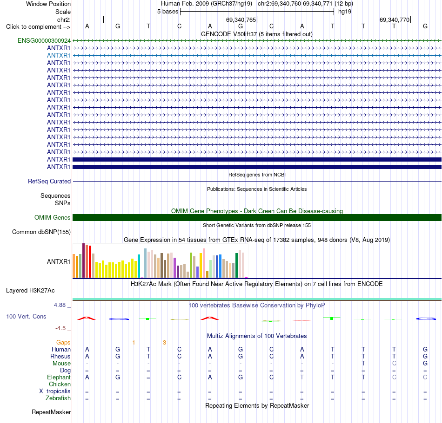Select the light-blue ANTXR1 transcript label
This screenshot has height=423, width=442.
pyautogui.click(x=59, y=55)
